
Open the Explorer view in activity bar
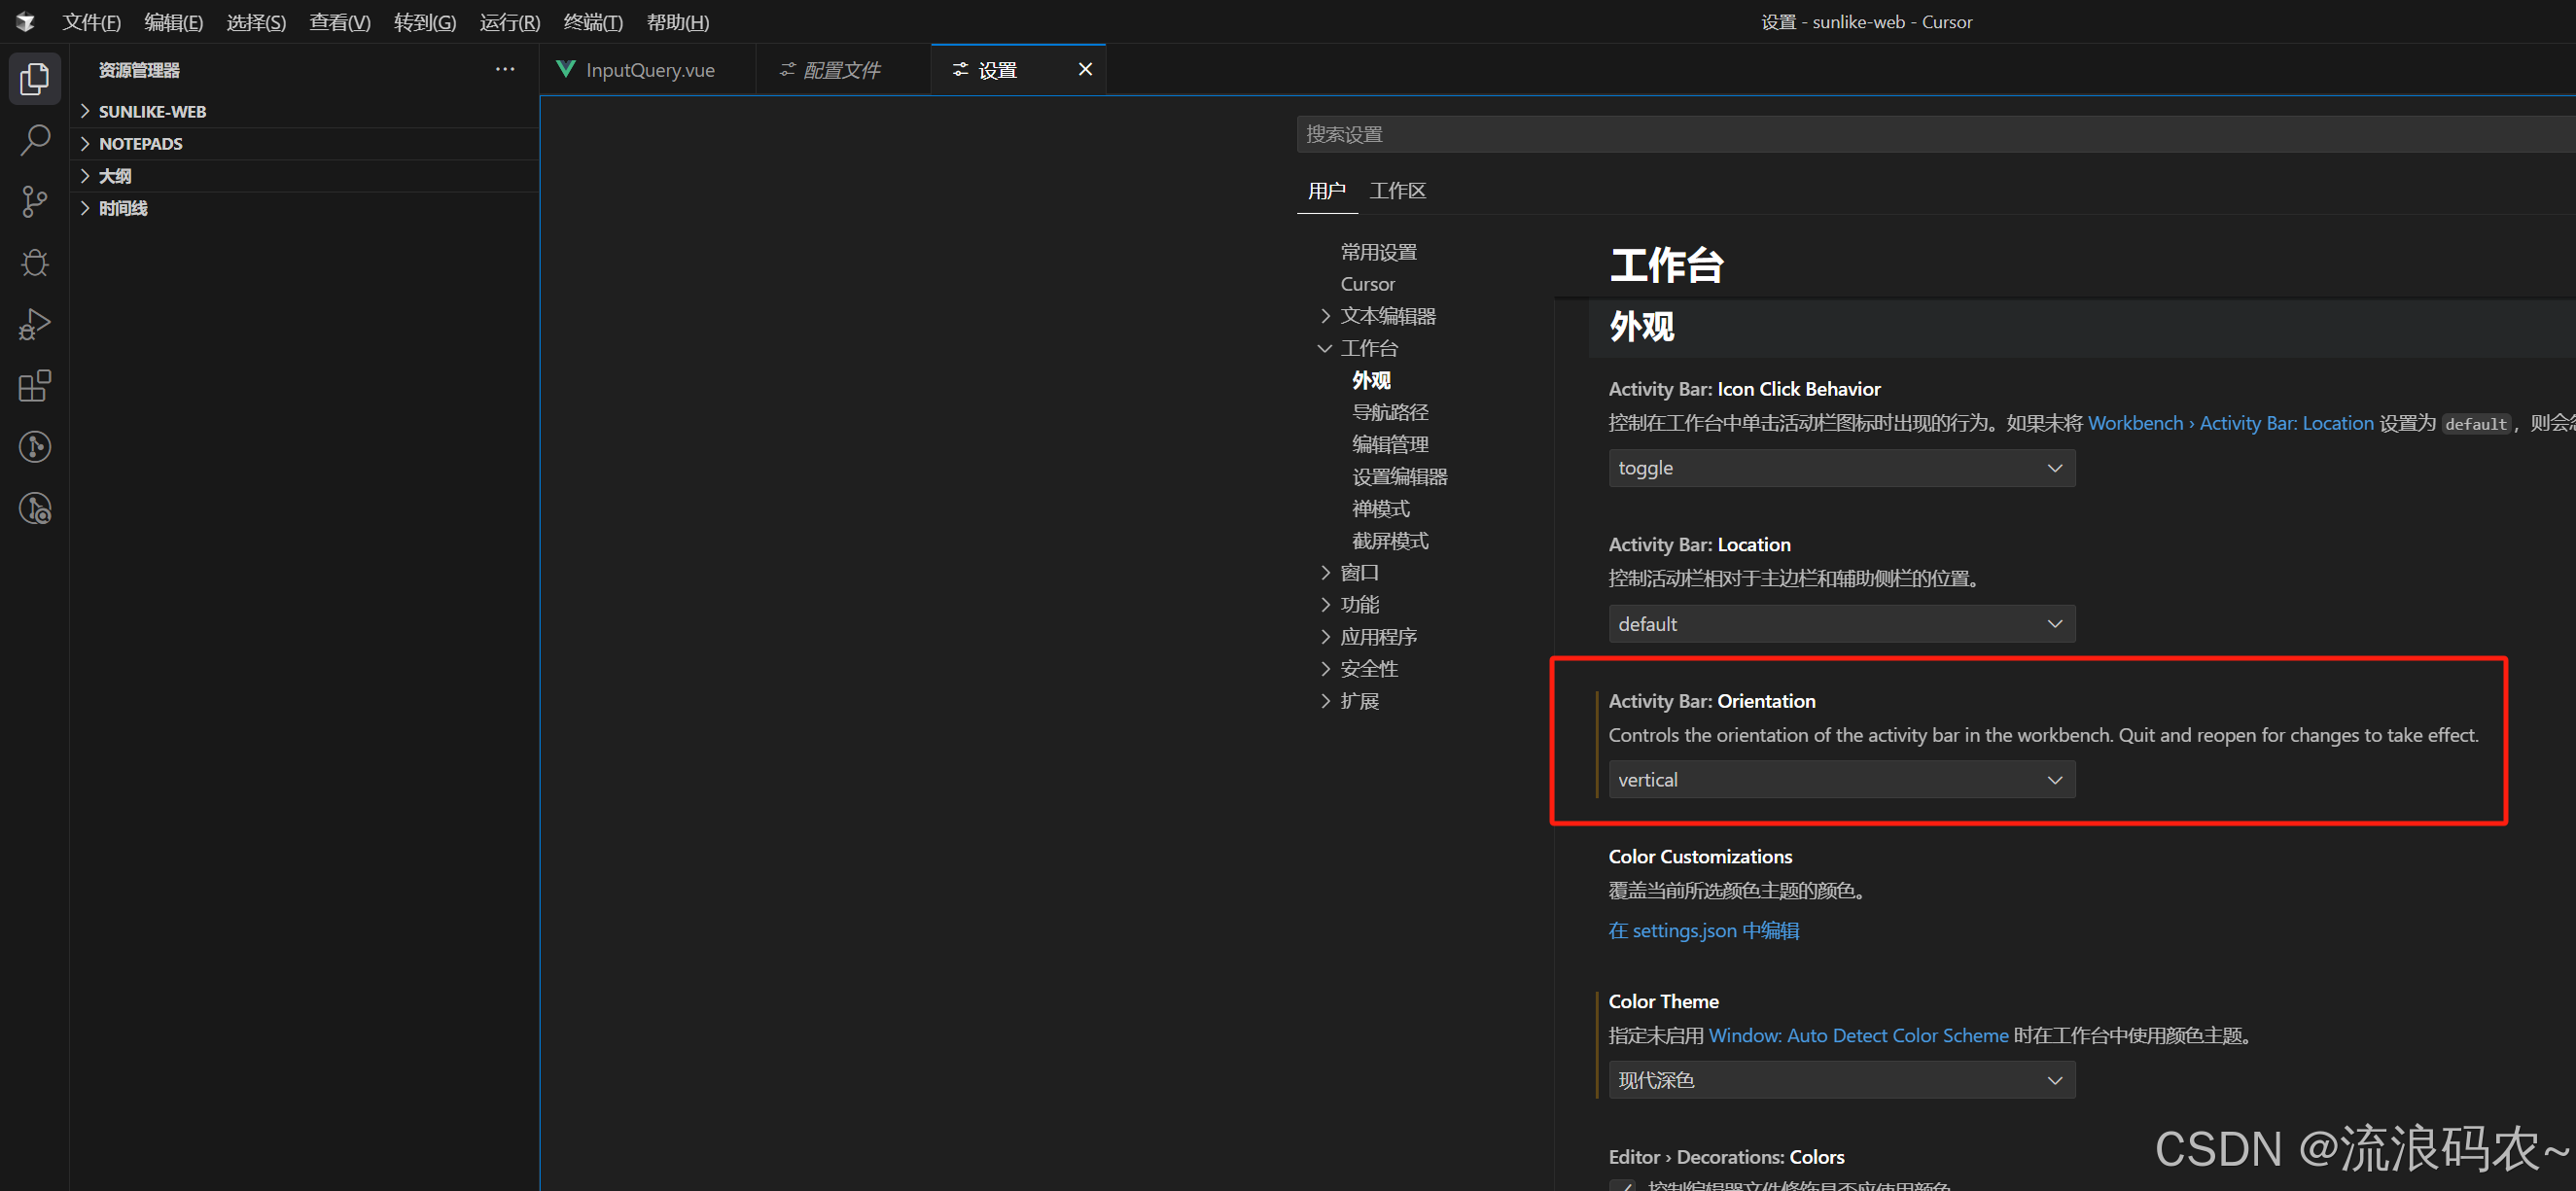point(34,79)
